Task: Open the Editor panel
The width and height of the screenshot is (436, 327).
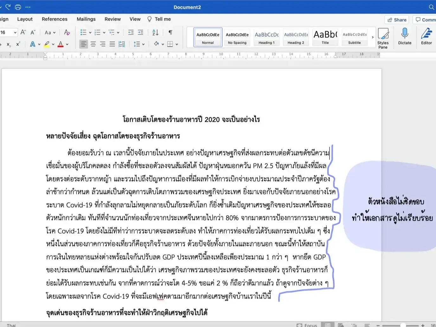Action: tap(426, 37)
